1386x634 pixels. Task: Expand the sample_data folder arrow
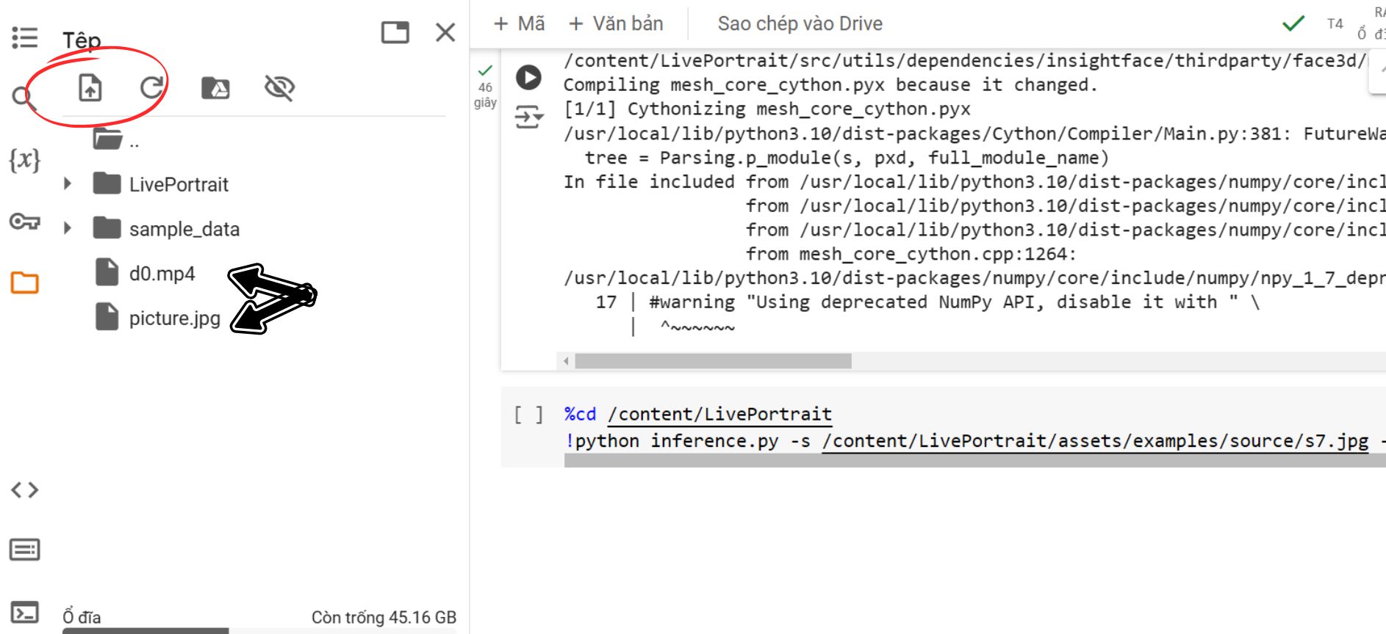tap(68, 228)
